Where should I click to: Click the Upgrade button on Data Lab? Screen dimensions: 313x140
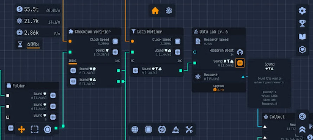pyautogui.click(x=218, y=87)
